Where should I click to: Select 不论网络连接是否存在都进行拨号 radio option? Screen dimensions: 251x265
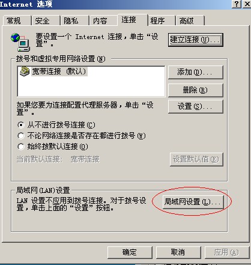(x=21, y=136)
